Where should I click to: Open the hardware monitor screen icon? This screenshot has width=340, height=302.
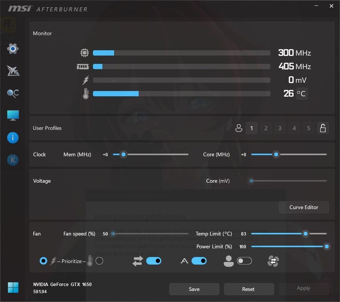click(13, 115)
